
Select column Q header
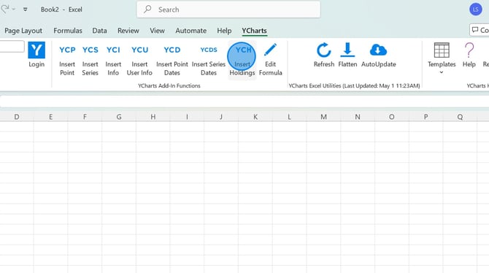(460, 117)
